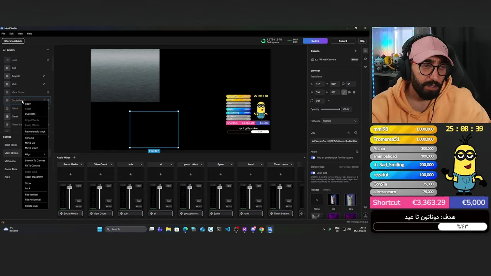Open Chrome from the taskbar

tap(262, 229)
